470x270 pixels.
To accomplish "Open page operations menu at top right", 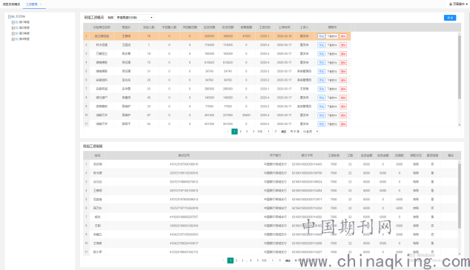I will click(x=458, y=4).
